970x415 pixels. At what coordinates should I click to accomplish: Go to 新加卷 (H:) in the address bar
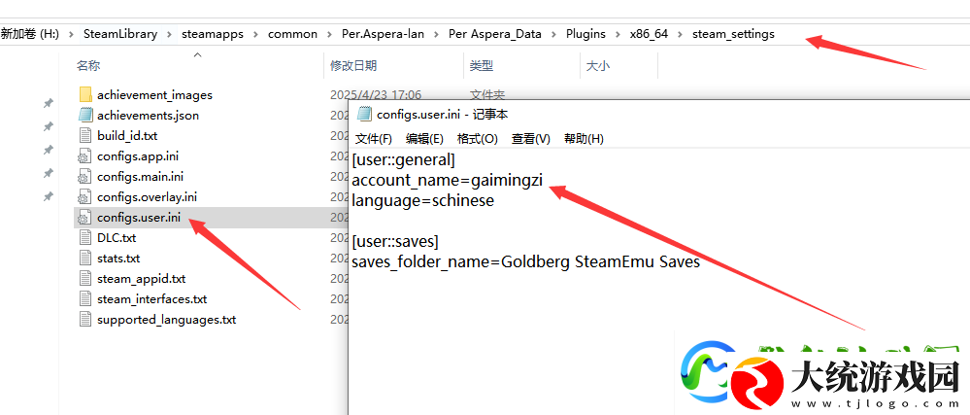(30, 34)
